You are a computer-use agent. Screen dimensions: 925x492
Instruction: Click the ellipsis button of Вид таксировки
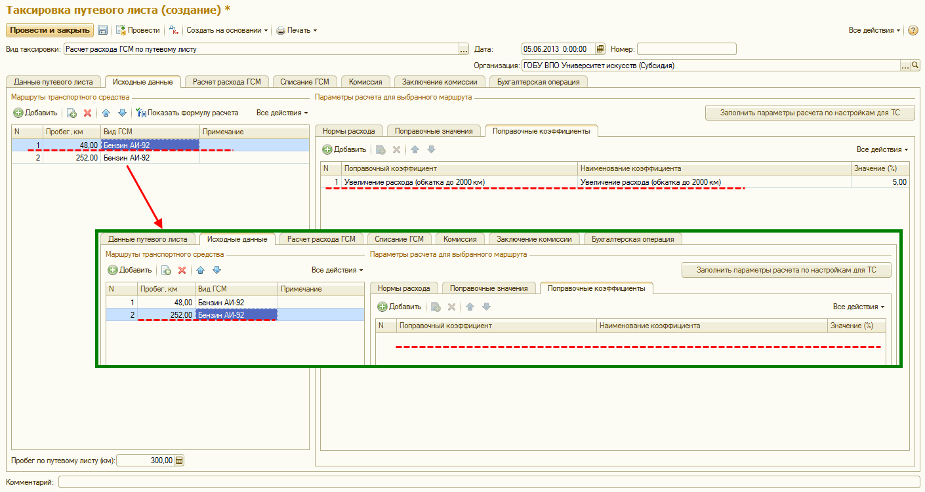pyautogui.click(x=464, y=49)
